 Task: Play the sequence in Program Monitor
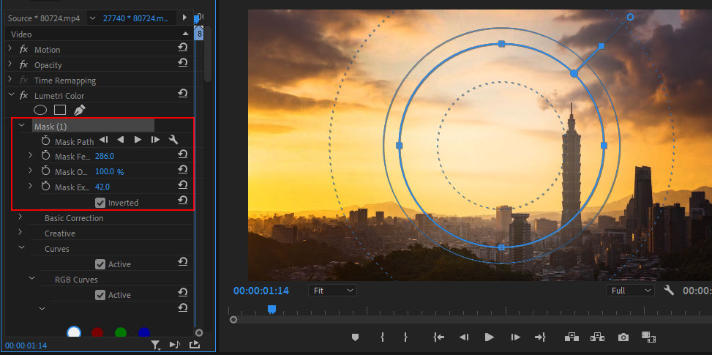489,337
